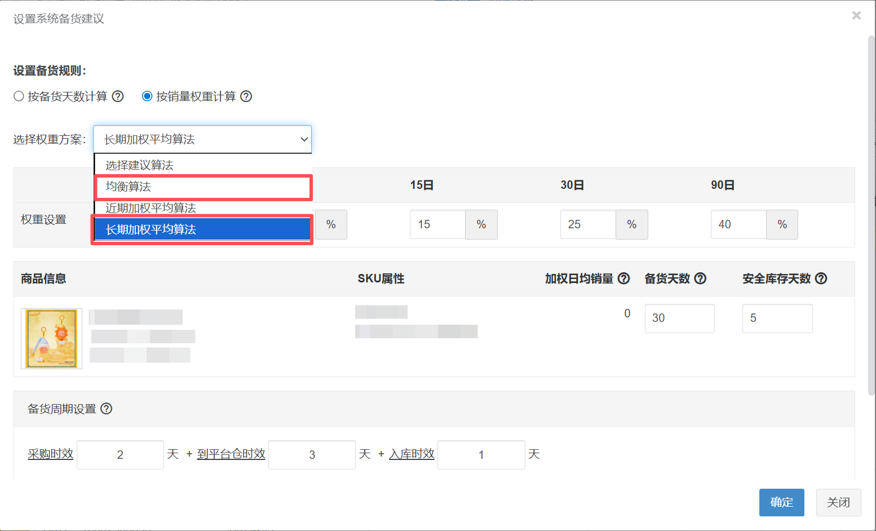
Task: Click the 采购时效 link
Action: coord(51,454)
